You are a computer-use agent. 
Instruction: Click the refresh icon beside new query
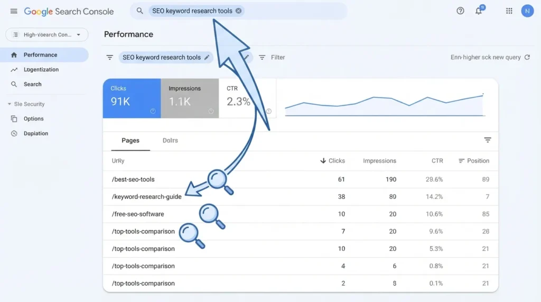click(527, 57)
